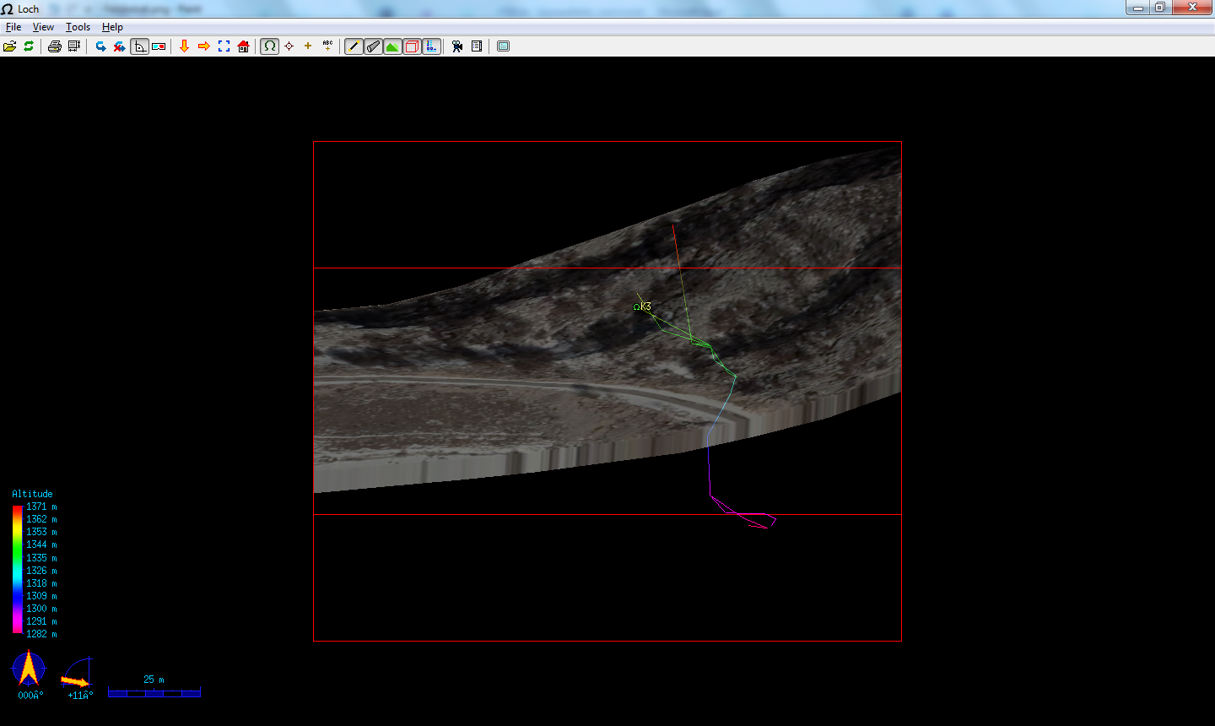Open the View menu
This screenshot has height=726, width=1215.
(x=43, y=27)
